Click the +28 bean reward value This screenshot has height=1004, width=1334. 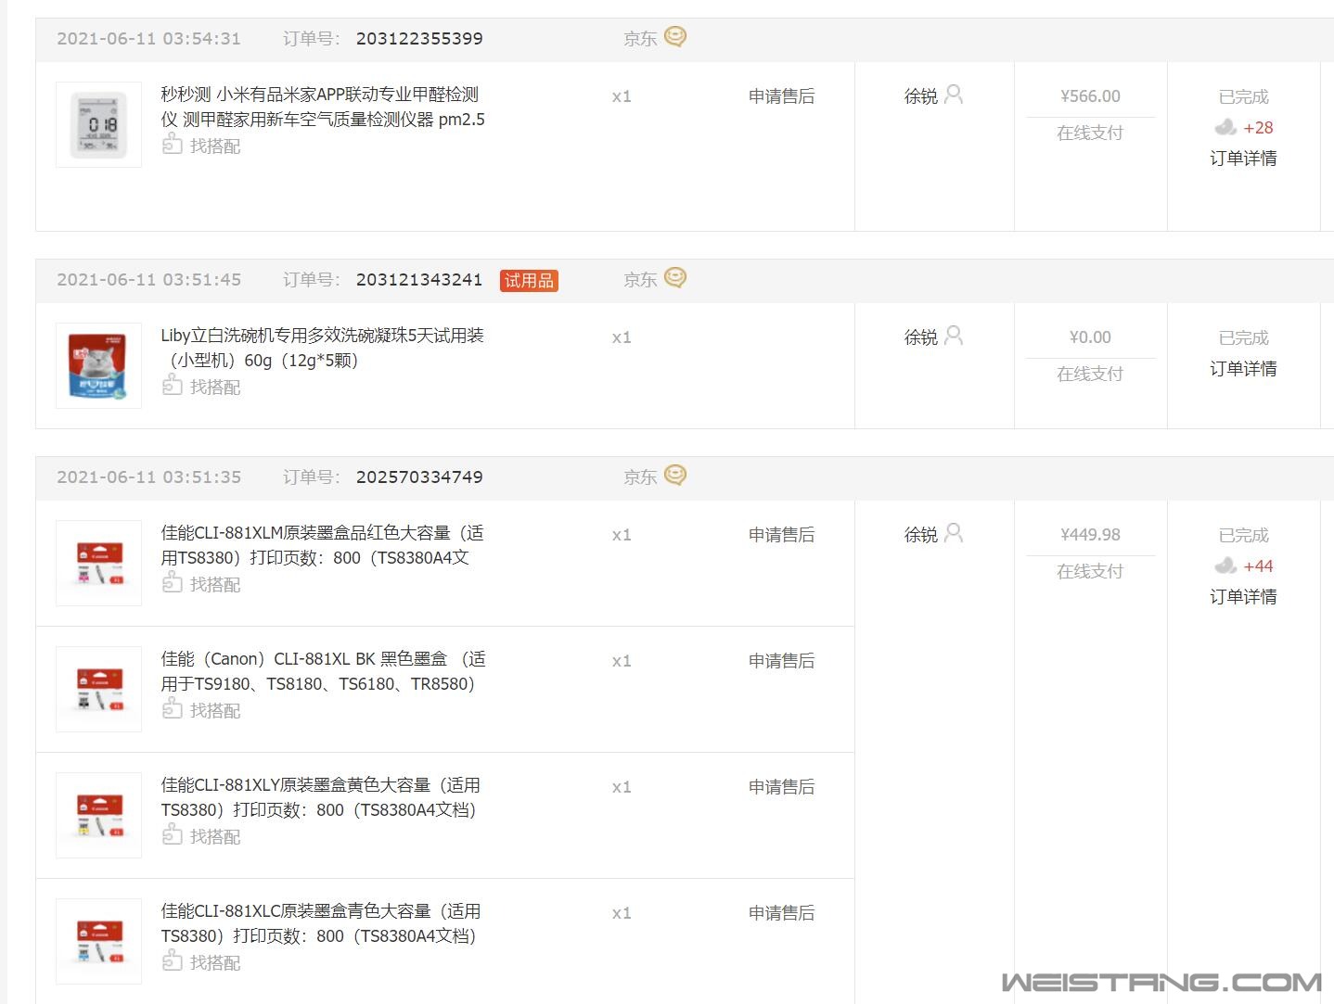coord(1258,127)
